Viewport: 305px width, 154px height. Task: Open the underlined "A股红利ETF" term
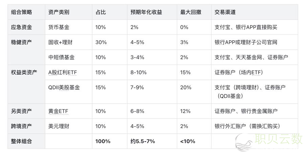coord(63,72)
